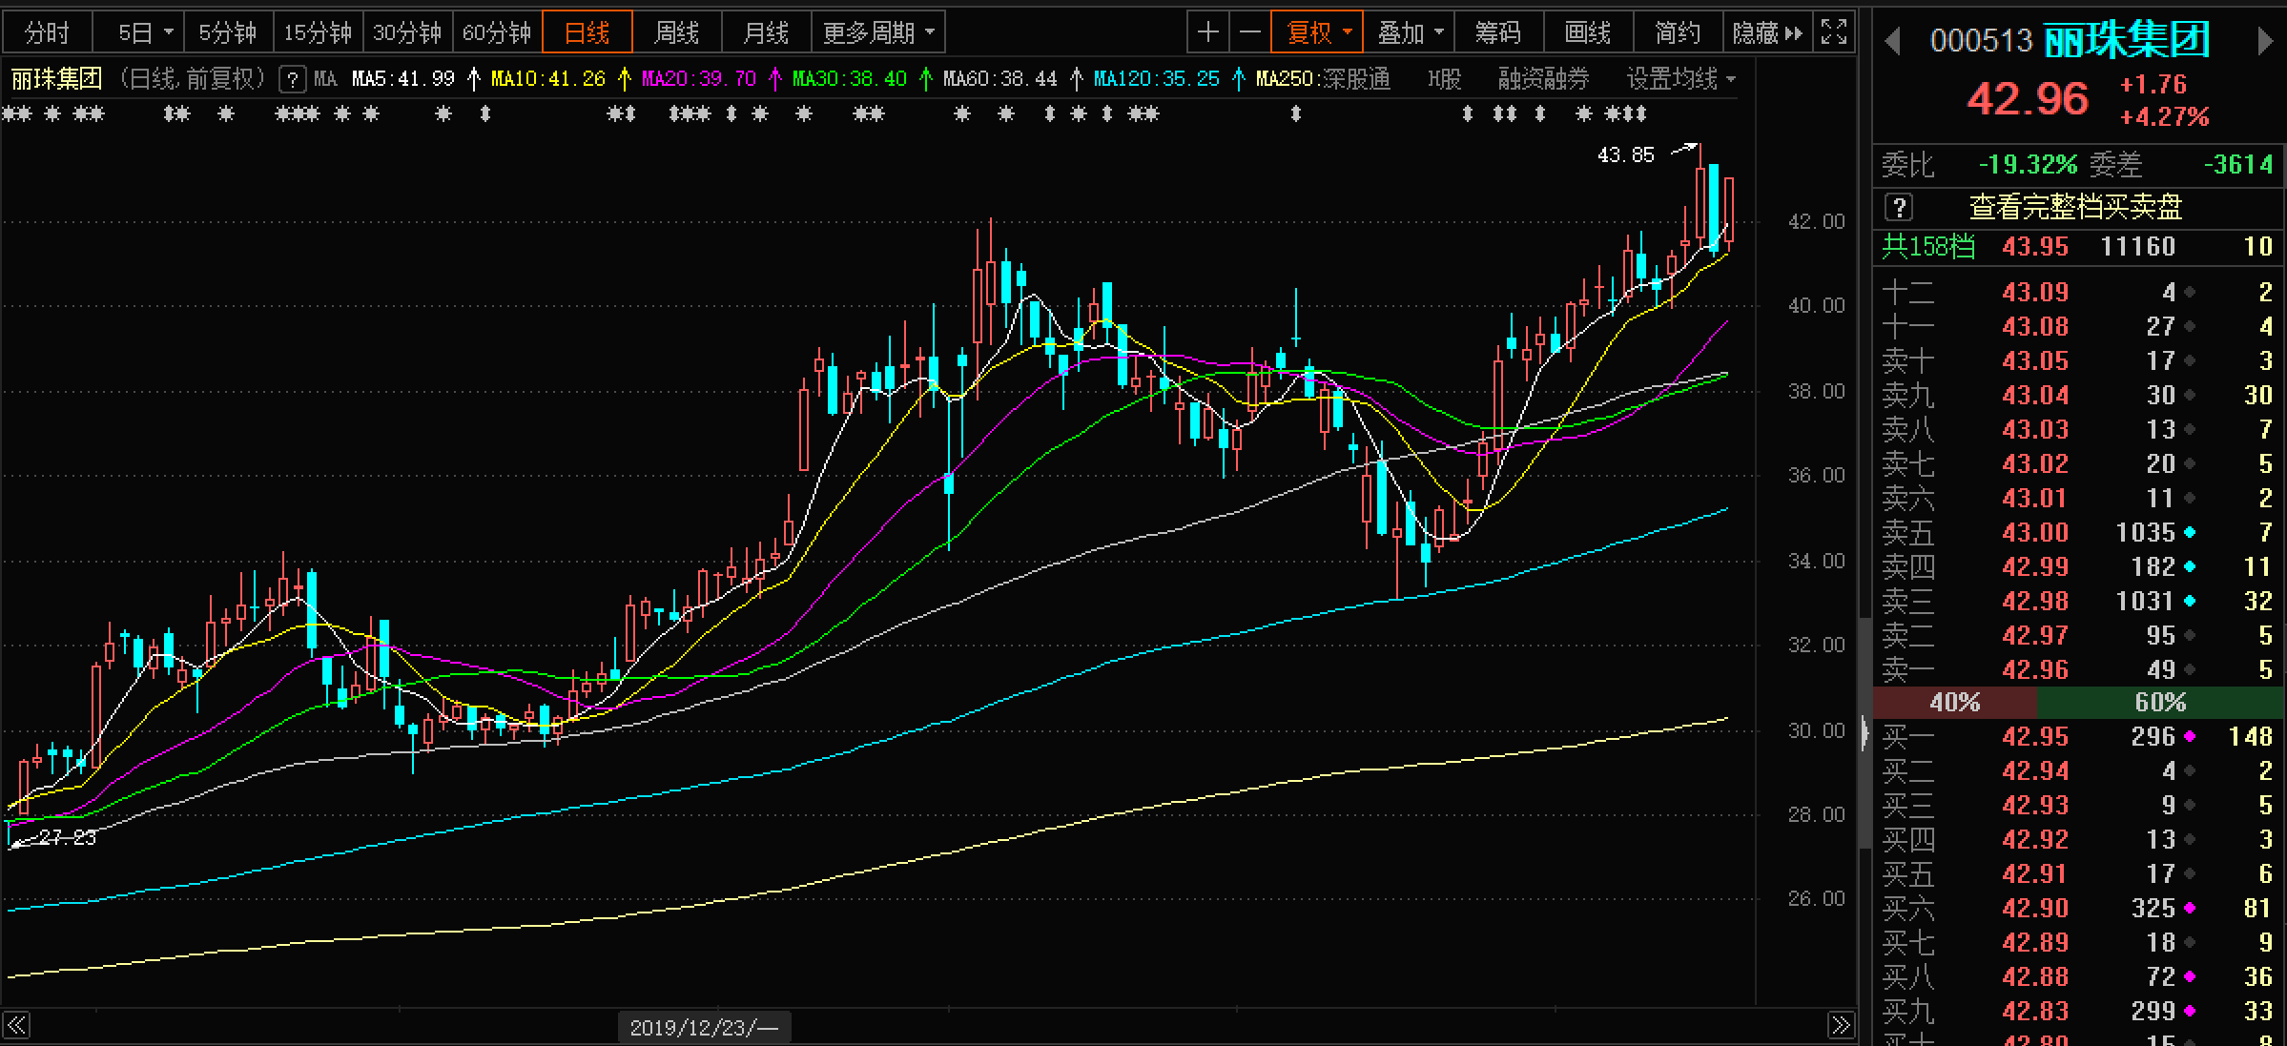Jump chart to earliest data arrow

17,1026
